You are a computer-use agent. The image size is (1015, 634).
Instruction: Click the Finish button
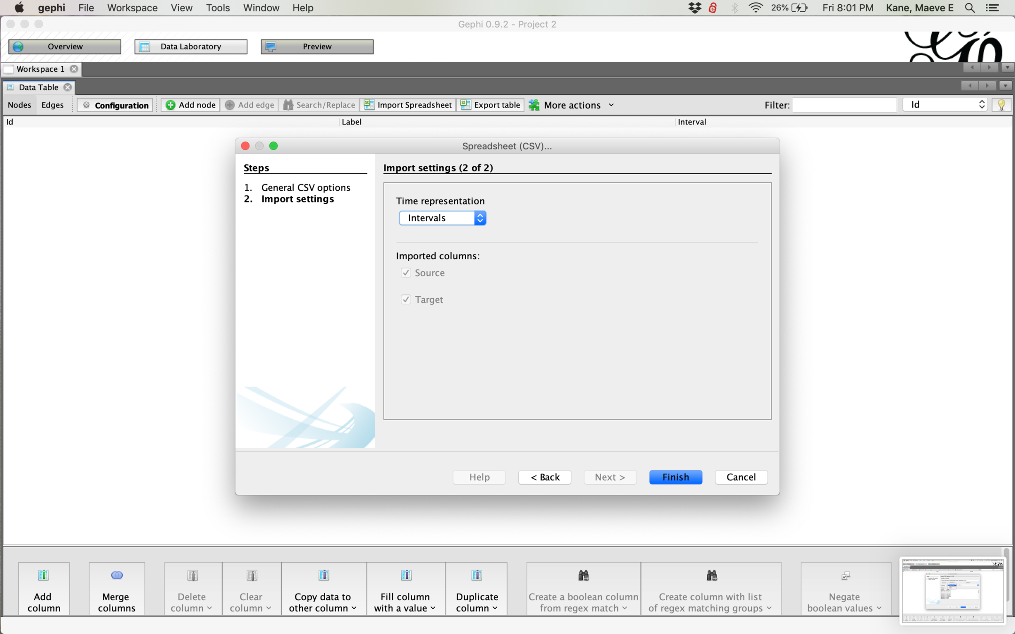pos(675,477)
